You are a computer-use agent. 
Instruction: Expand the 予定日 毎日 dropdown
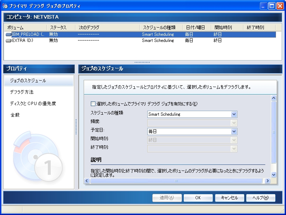pos(234,132)
